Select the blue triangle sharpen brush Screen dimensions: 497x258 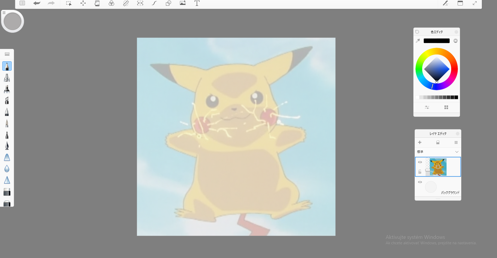coord(7,180)
